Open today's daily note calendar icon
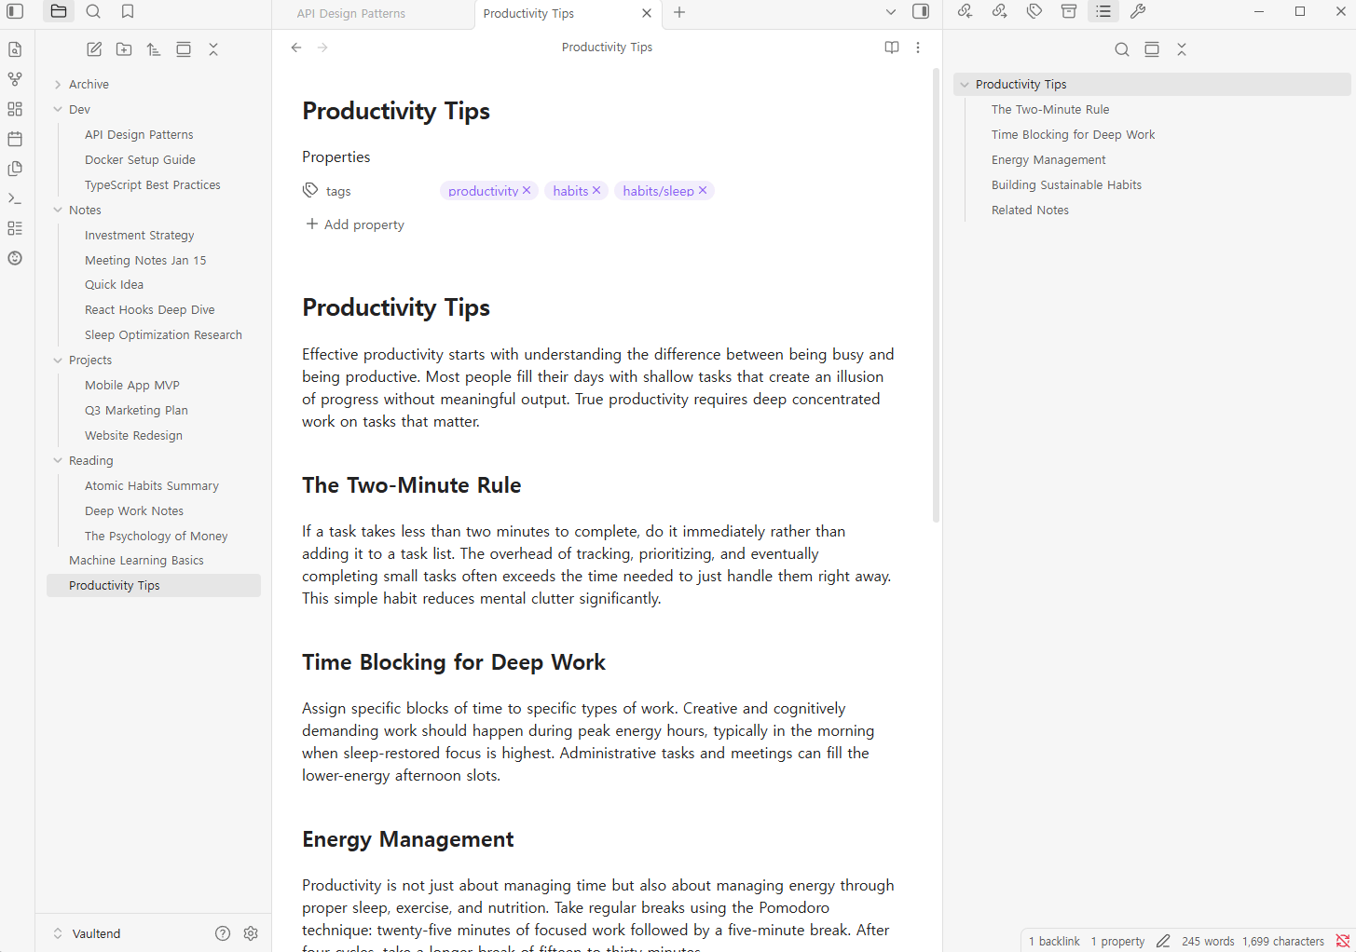The width and height of the screenshot is (1356, 952). (x=15, y=139)
